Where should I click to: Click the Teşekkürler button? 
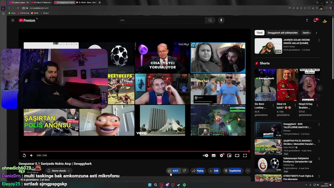[233, 171]
